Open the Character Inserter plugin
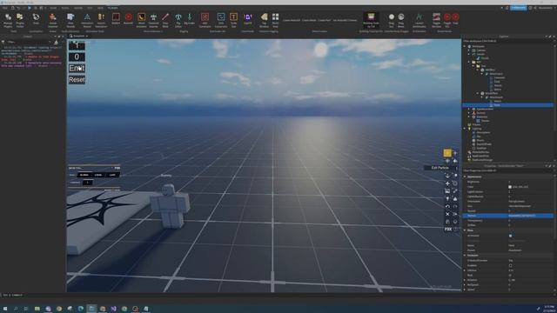Screen dimensions: 557x313 point(153,20)
